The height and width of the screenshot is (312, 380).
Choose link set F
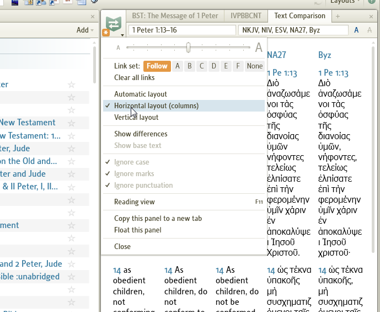point(238,66)
